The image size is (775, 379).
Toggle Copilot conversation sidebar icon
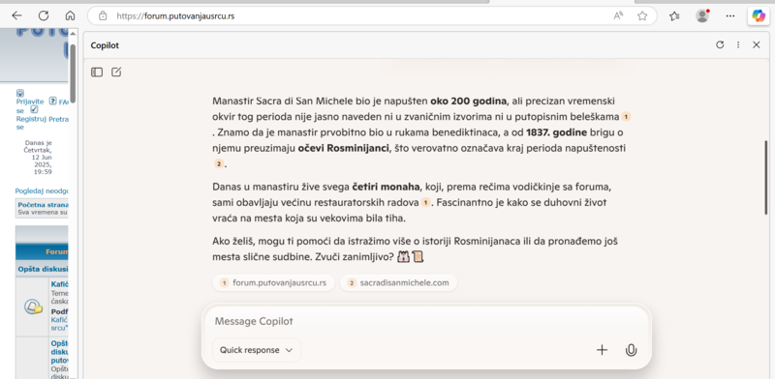tap(97, 73)
